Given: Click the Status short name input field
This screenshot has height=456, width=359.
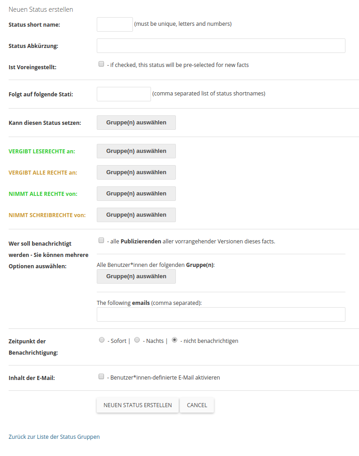Looking at the screenshot, I should (x=114, y=24).
